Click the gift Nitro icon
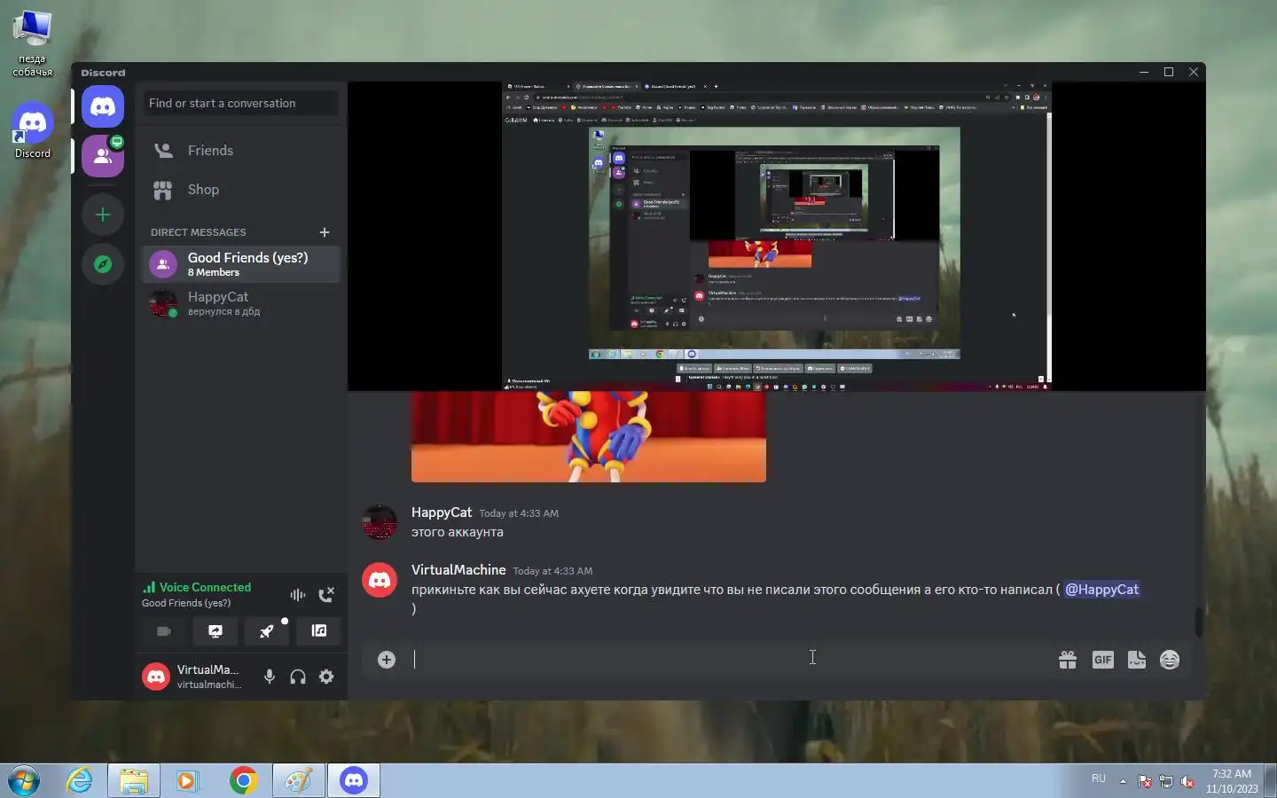Image resolution: width=1277 pixels, height=798 pixels. [1068, 660]
